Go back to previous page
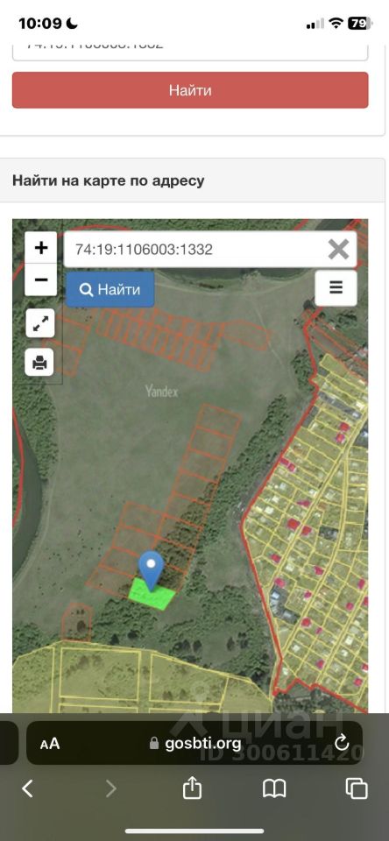This screenshot has width=389, height=841. 27,788
